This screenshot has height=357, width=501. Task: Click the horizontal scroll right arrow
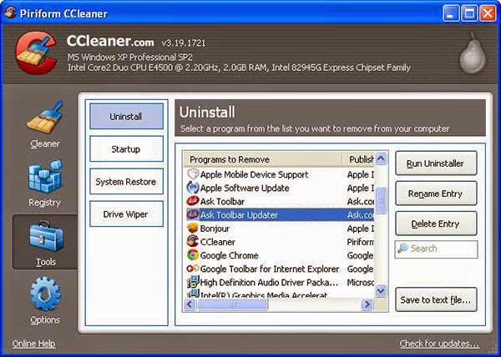[x=367, y=304]
